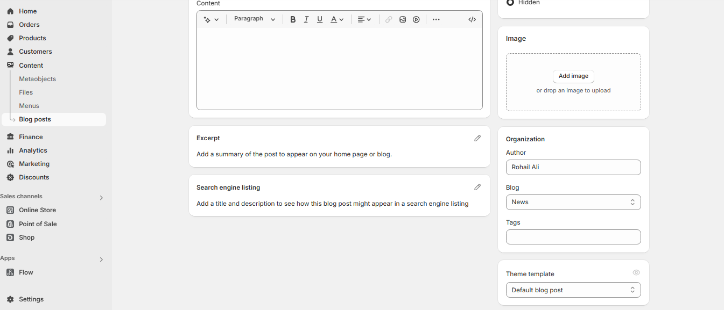
Task: Expand Sales channels chevron
Action: coord(101,198)
